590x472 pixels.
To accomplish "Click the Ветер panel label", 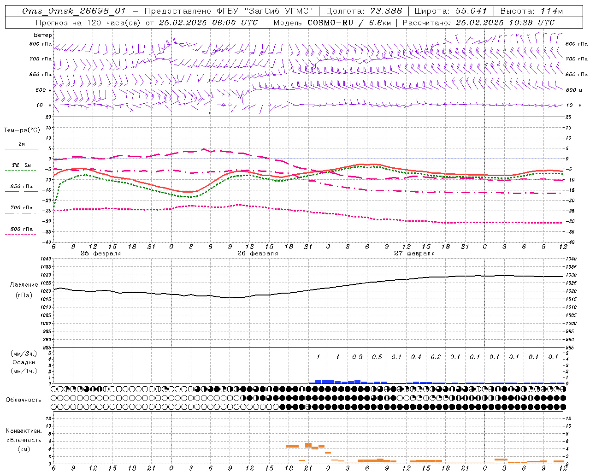I will coord(43,35).
